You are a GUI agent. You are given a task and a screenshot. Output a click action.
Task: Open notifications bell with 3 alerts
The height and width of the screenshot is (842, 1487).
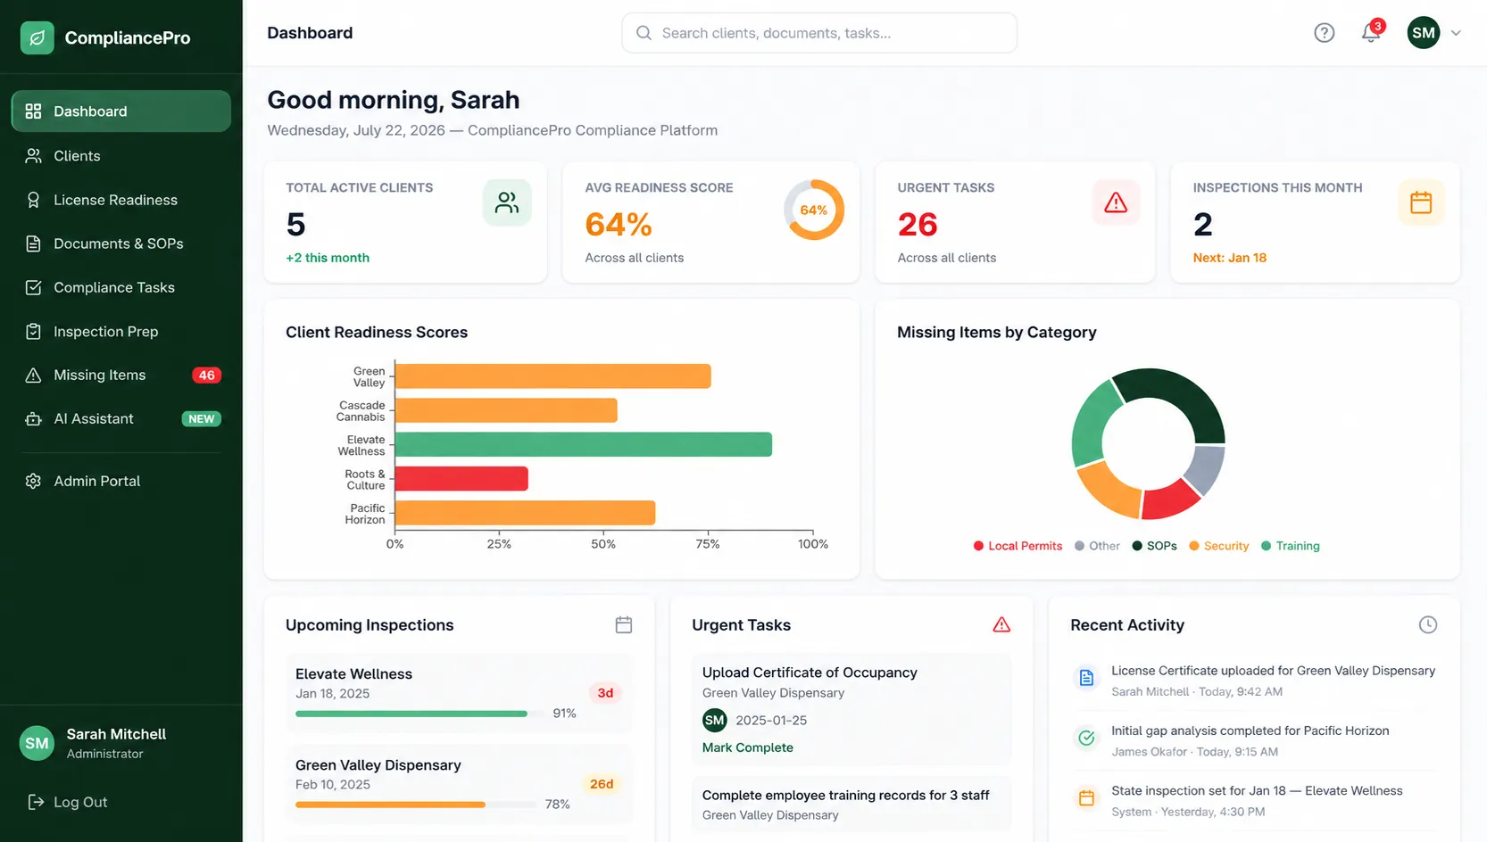pyautogui.click(x=1372, y=32)
